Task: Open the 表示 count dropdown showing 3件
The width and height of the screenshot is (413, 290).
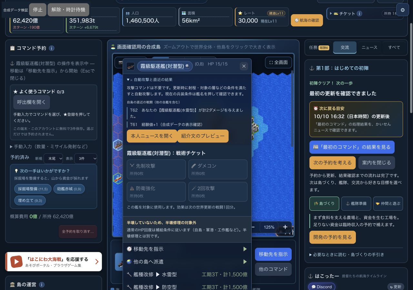Action: coord(86,159)
